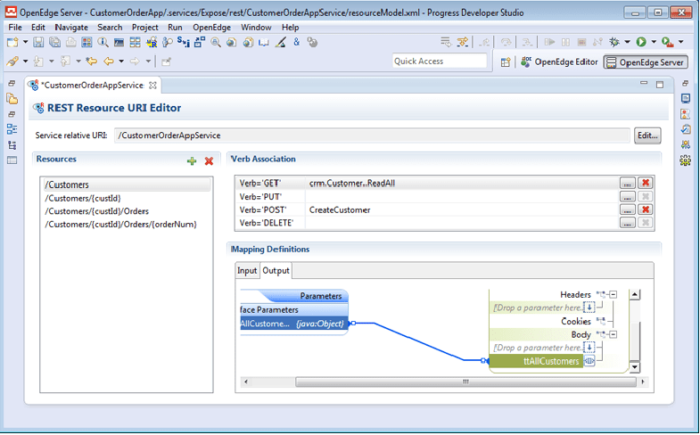The image size is (700, 435).
Task: Select the CustomerOrderAppService editor tab
Action: point(93,86)
